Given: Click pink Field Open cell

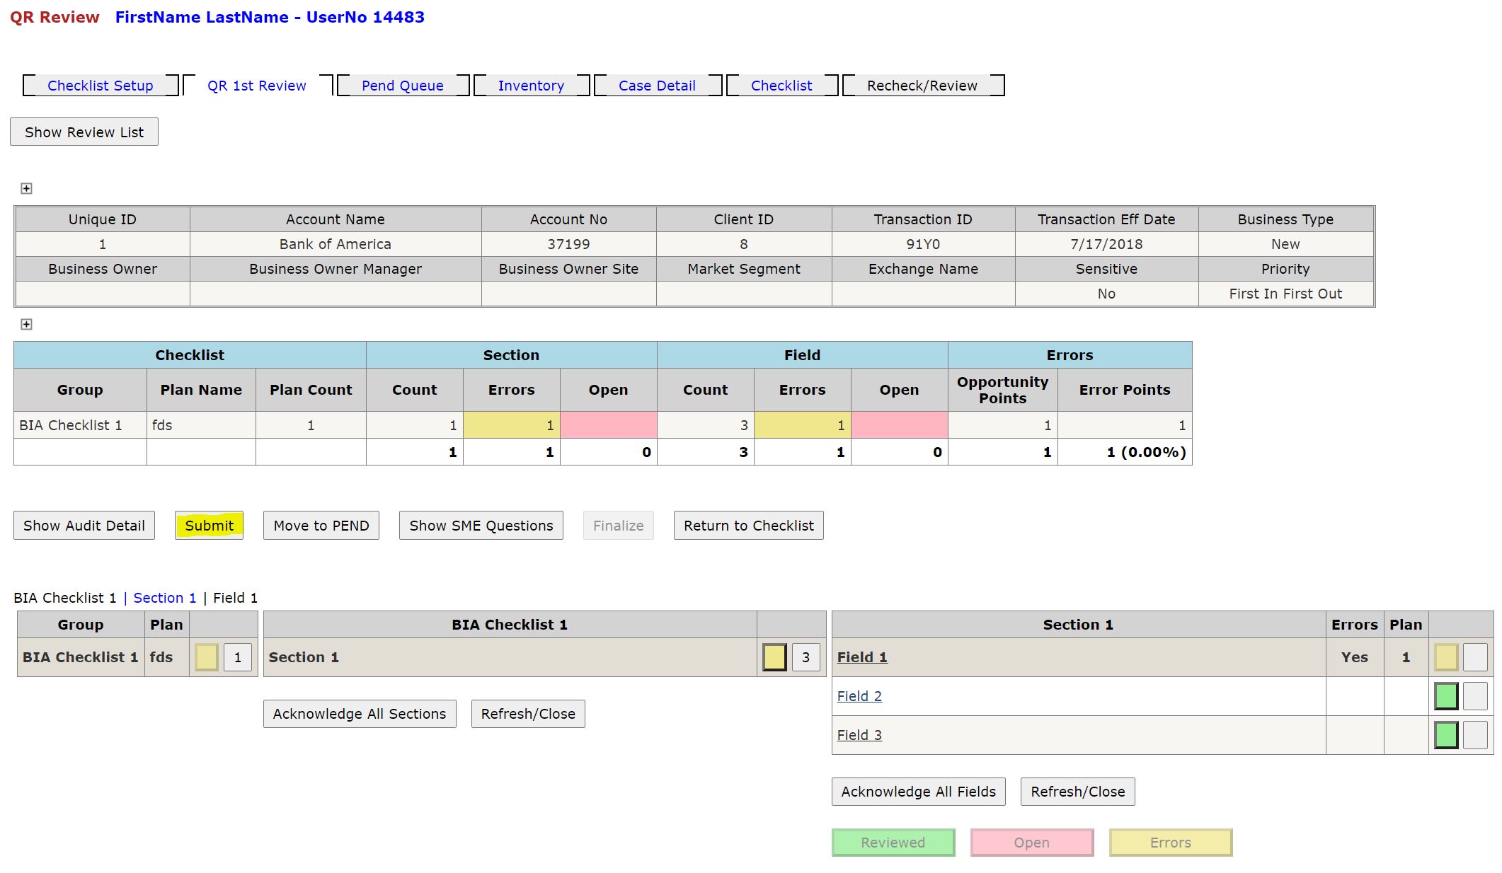Looking at the screenshot, I should tap(900, 425).
